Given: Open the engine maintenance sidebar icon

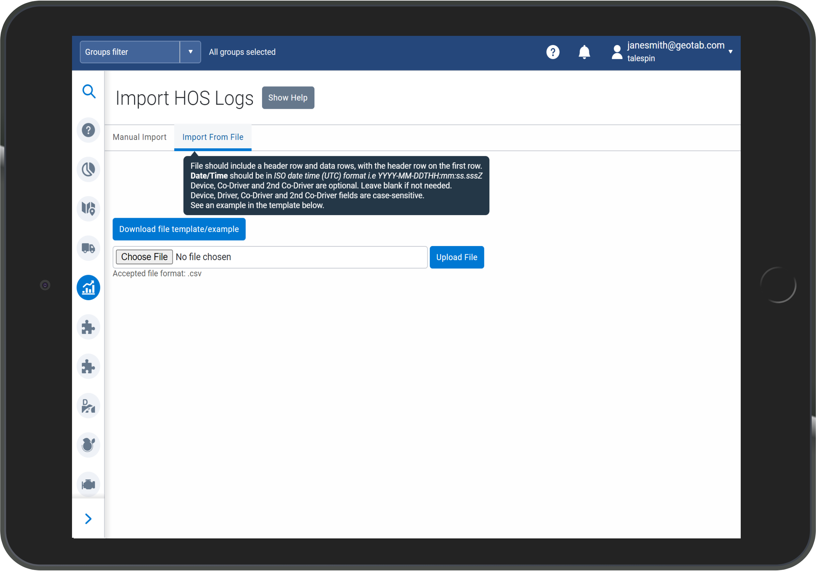Looking at the screenshot, I should (x=89, y=484).
